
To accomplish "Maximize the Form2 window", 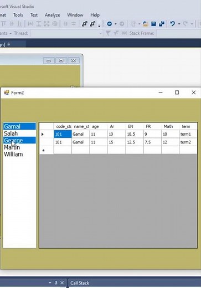I will click(177, 92).
